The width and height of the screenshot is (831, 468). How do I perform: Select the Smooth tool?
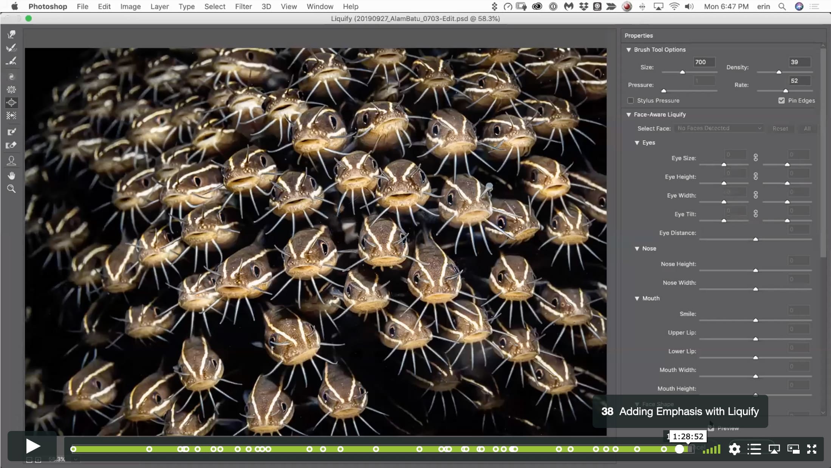coord(11,61)
